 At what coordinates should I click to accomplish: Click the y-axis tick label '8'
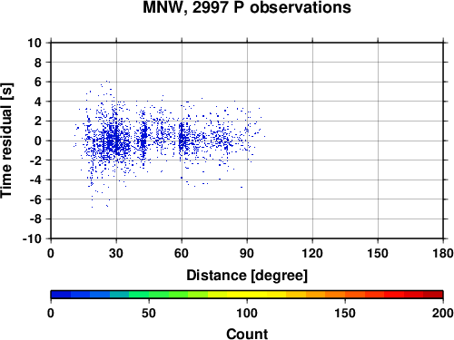(38, 63)
